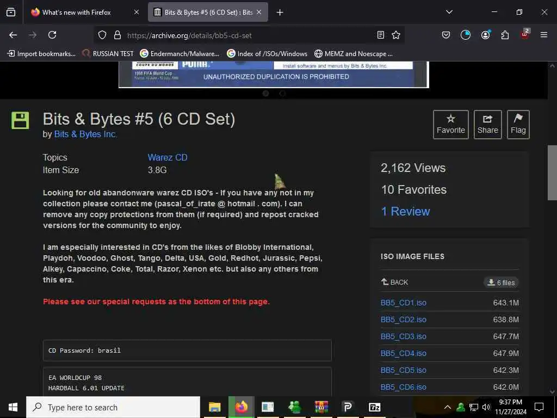
Task: Click scrollbar down arrow
Action: (x=552, y=392)
